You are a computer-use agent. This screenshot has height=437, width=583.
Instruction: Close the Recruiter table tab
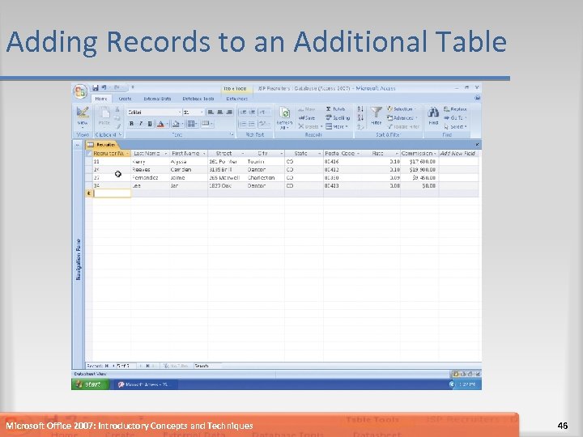click(x=477, y=145)
